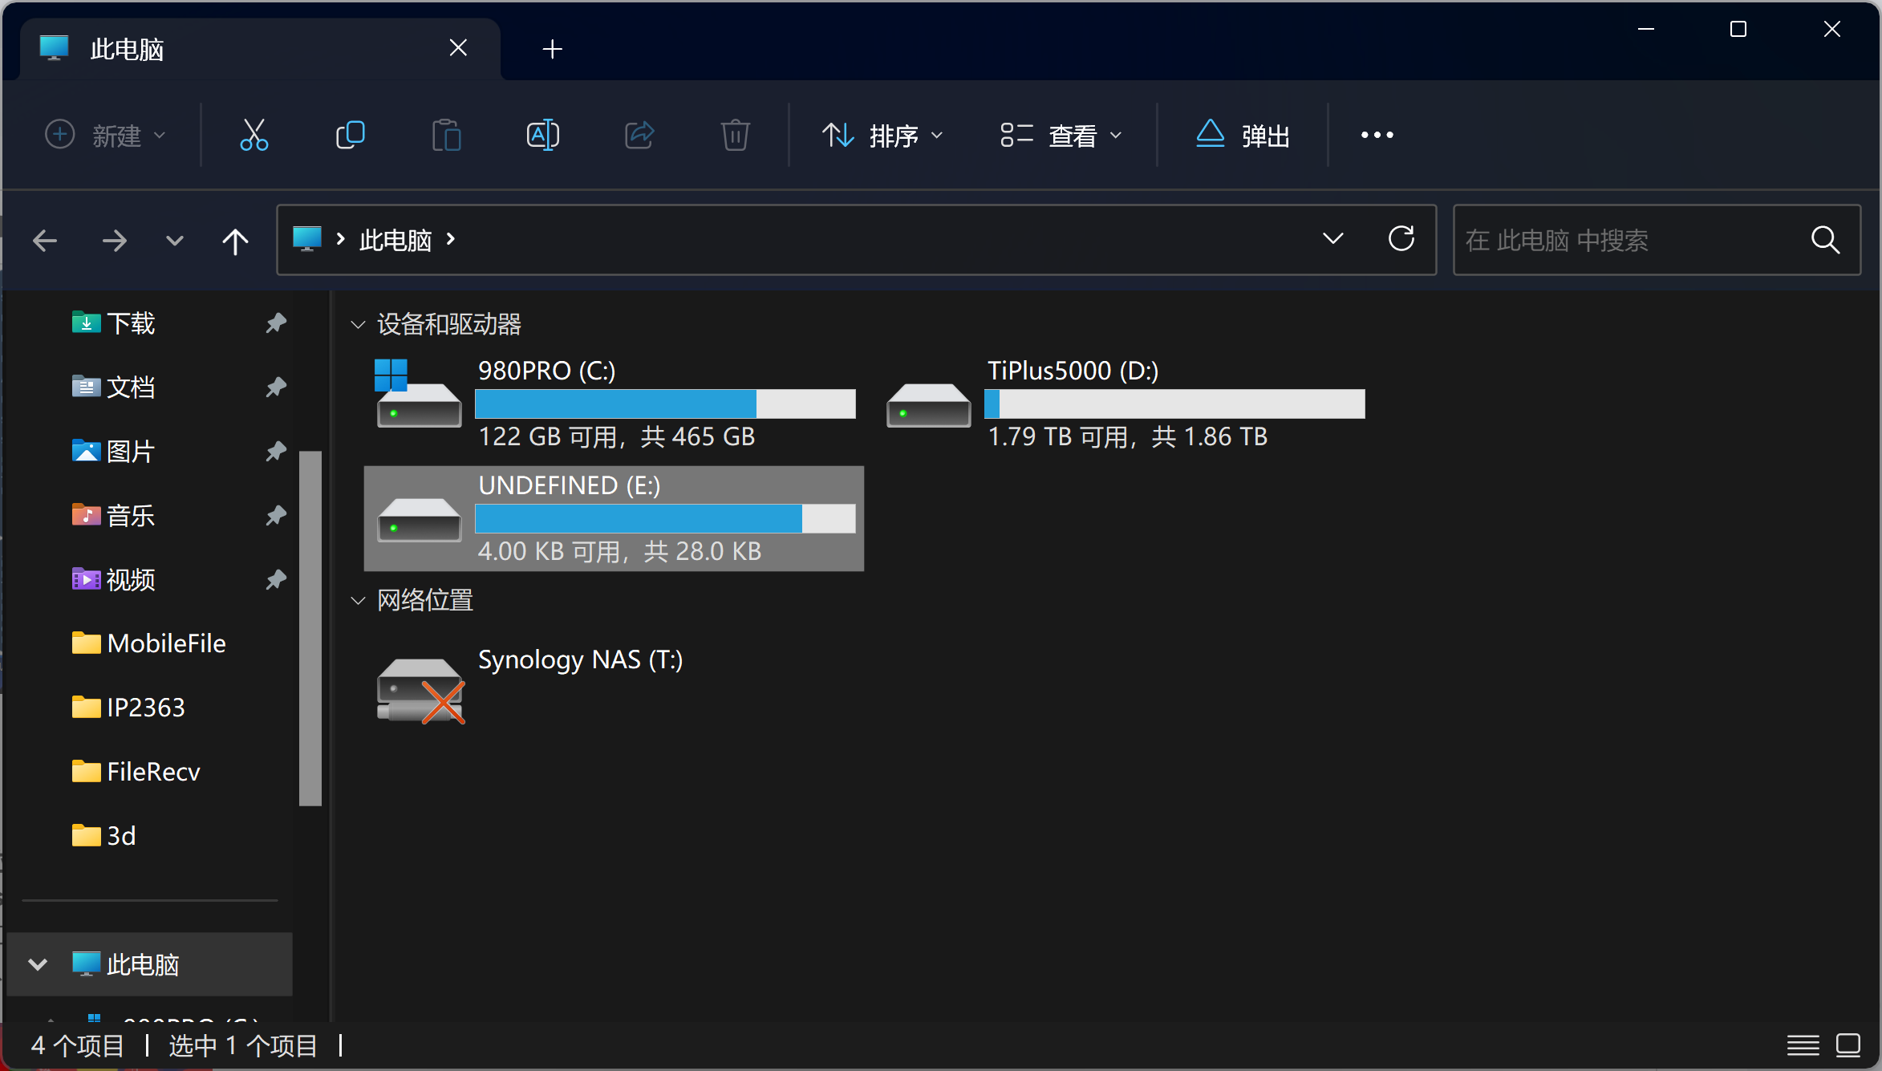This screenshot has height=1071, width=1882.
Task: Click the Refresh icon
Action: (1401, 238)
